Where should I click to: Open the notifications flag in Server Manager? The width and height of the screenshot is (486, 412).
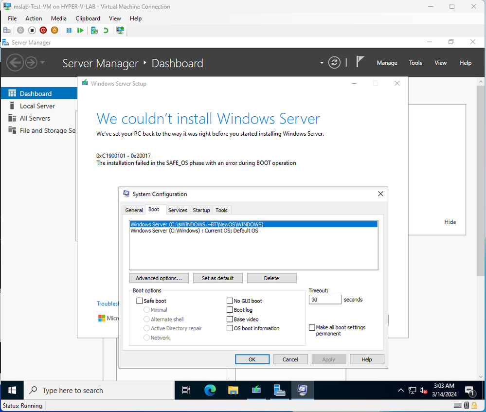[360, 62]
